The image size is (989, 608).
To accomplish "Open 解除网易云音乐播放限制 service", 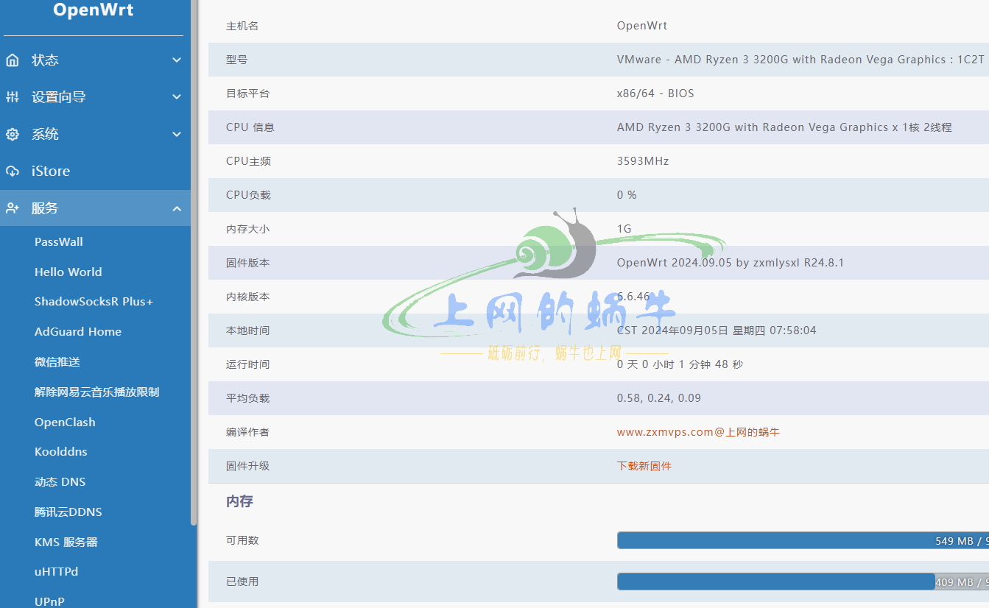I will coord(97,392).
